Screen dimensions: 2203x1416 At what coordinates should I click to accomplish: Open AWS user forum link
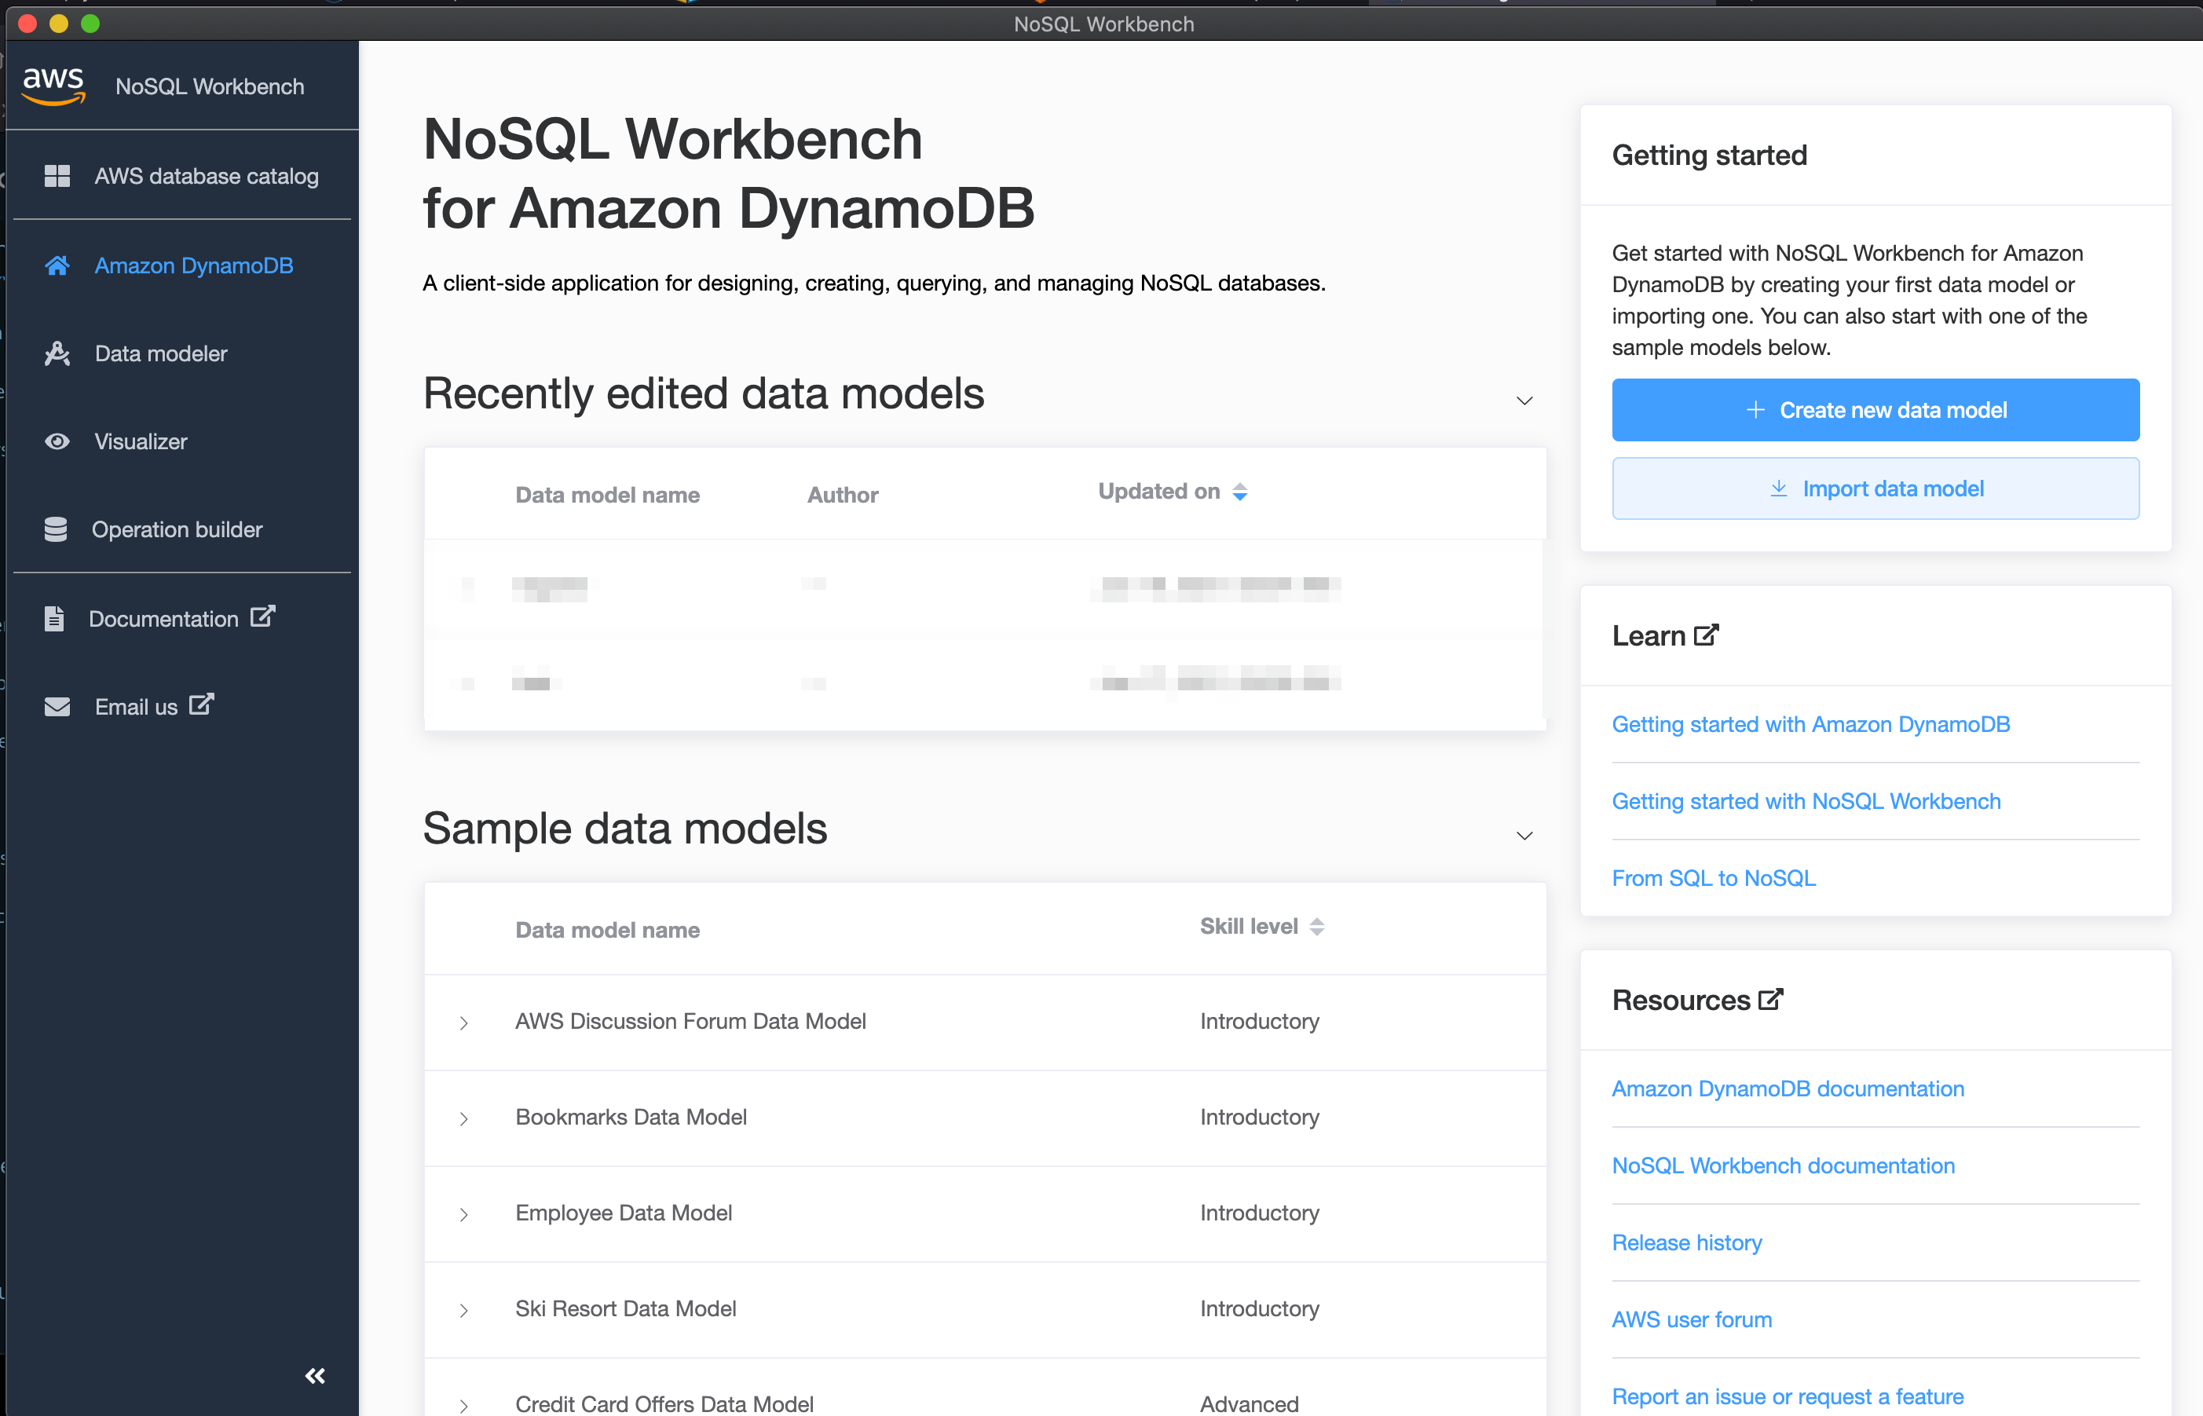1692,1320
